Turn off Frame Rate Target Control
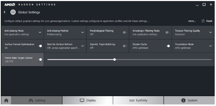Image resolution: width=216 pixels, height=106 pixels. tap(40, 60)
